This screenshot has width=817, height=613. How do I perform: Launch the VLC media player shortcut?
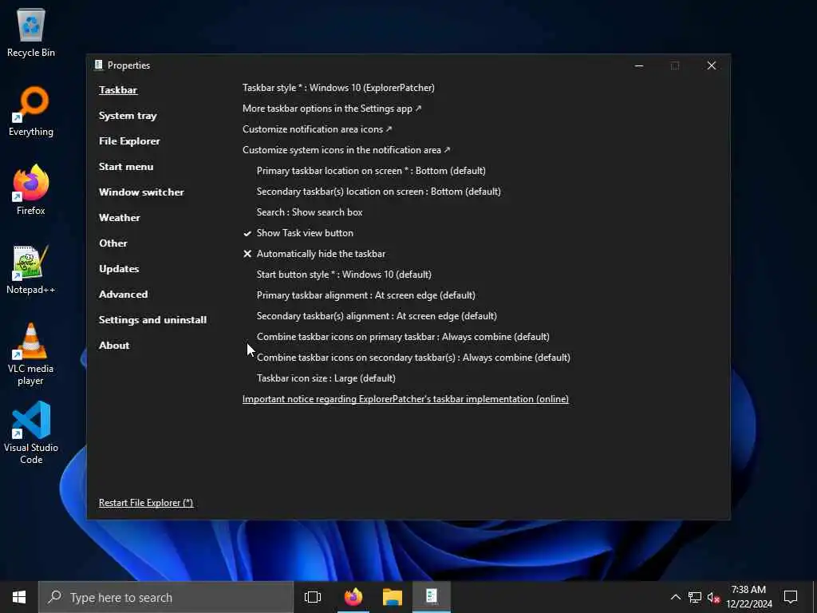click(31, 354)
